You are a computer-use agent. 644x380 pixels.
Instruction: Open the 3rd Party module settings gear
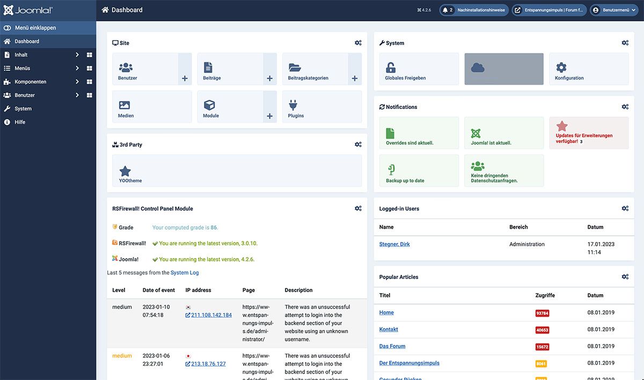click(x=358, y=144)
